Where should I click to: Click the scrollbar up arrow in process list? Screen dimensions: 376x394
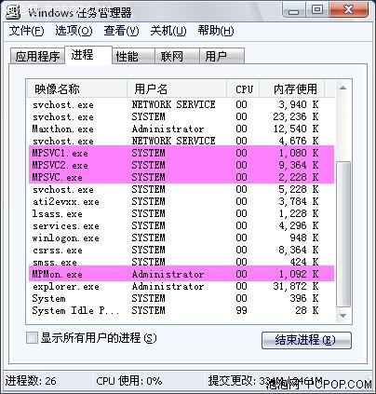(342, 88)
